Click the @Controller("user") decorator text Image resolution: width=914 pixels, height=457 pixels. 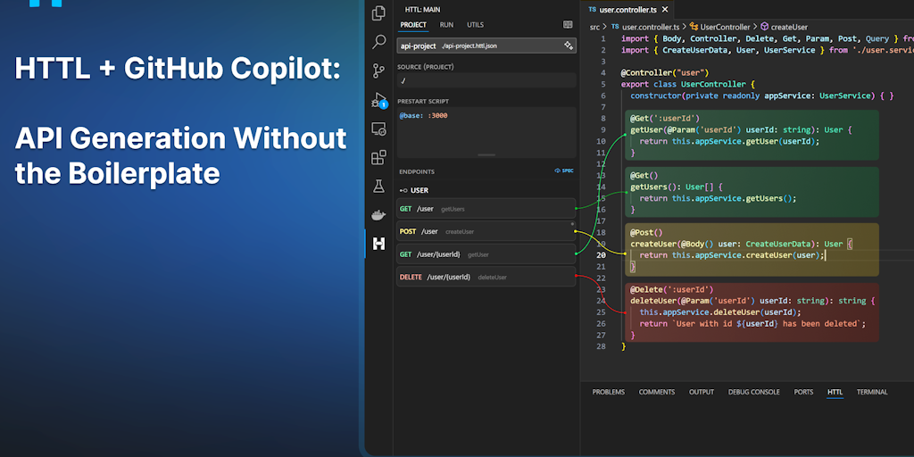(x=664, y=73)
